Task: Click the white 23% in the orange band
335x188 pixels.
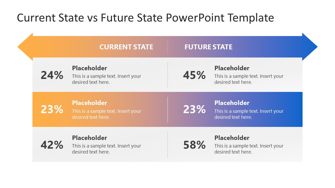Action: pos(52,109)
